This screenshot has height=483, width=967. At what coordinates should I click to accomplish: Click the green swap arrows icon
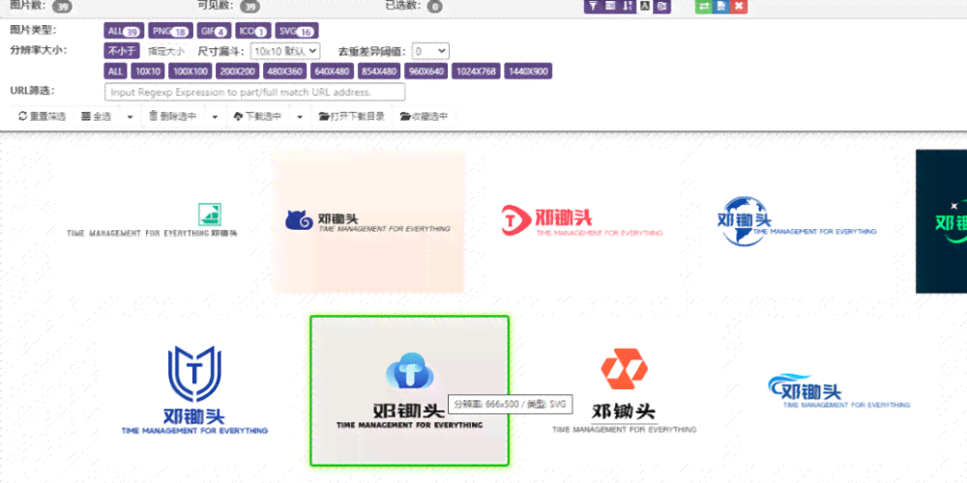(703, 6)
